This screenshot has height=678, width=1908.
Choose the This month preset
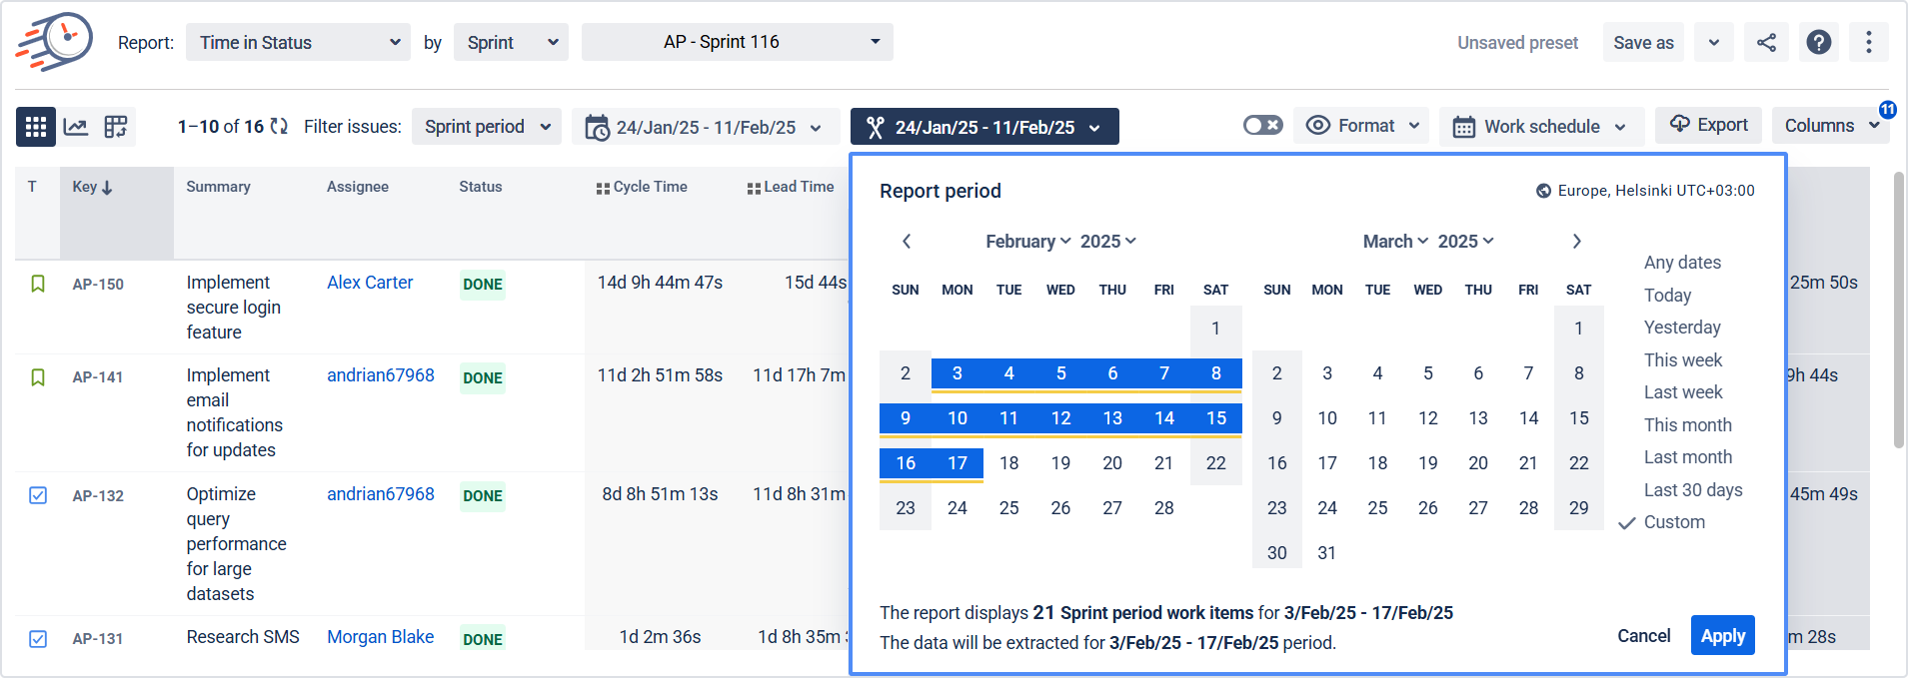click(1687, 425)
